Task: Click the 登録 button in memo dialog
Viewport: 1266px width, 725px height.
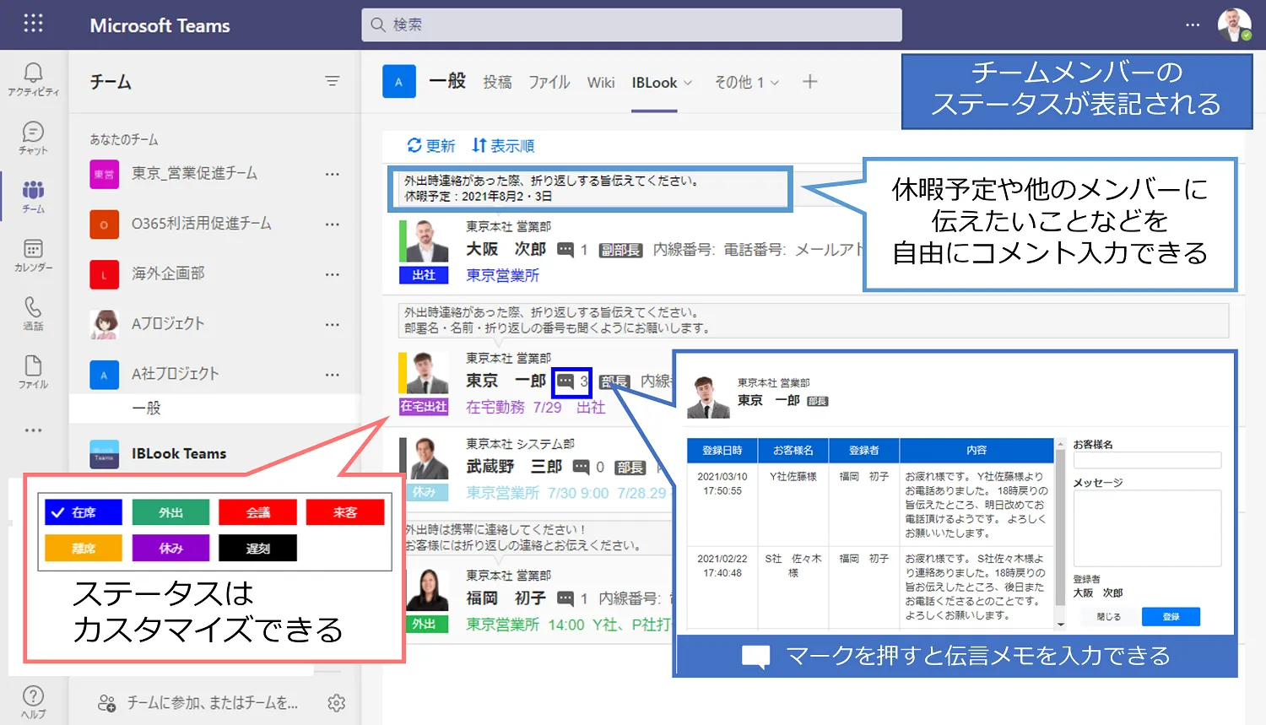Action: click(x=1171, y=617)
